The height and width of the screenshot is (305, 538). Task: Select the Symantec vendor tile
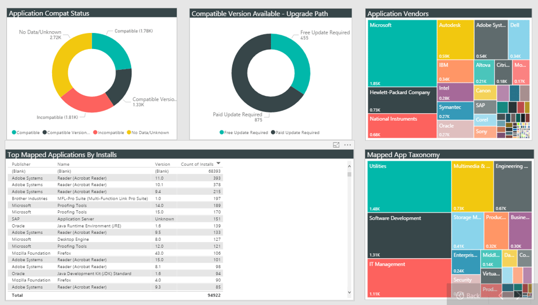(x=455, y=111)
